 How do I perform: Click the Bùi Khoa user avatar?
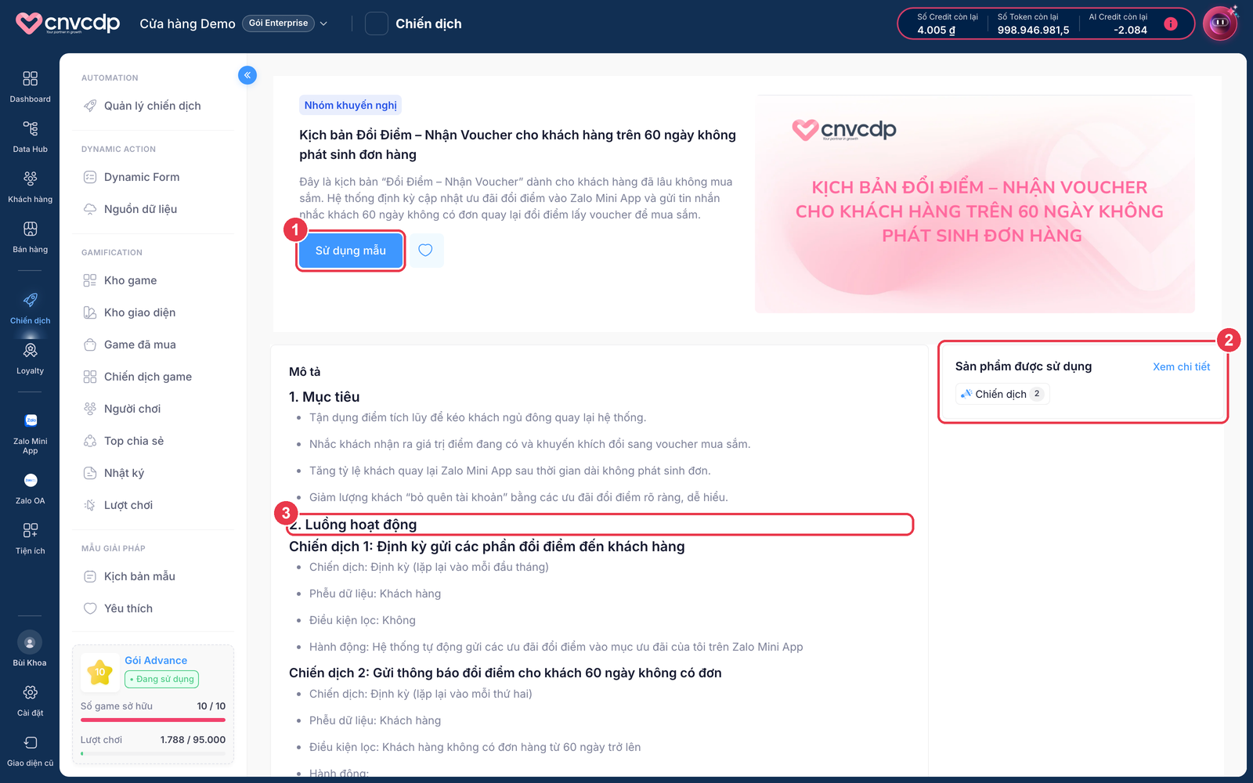point(30,643)
